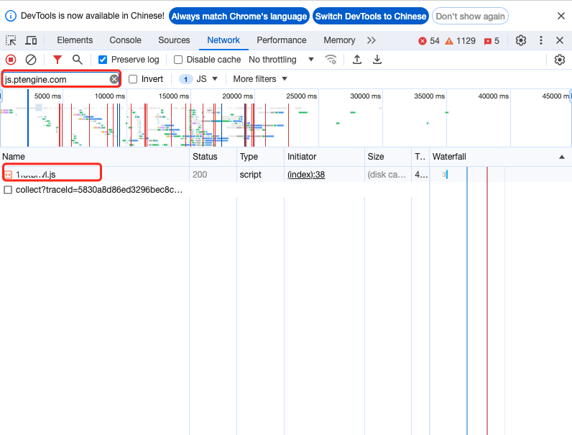Image resolution: width=572 pixels, height=435 pixels.
Task: Open DevTools settings gear
Action: [521, 40]
